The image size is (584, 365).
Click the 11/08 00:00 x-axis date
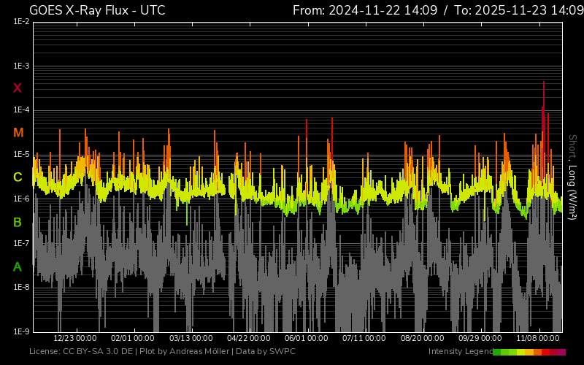click(x=538, y=339)
